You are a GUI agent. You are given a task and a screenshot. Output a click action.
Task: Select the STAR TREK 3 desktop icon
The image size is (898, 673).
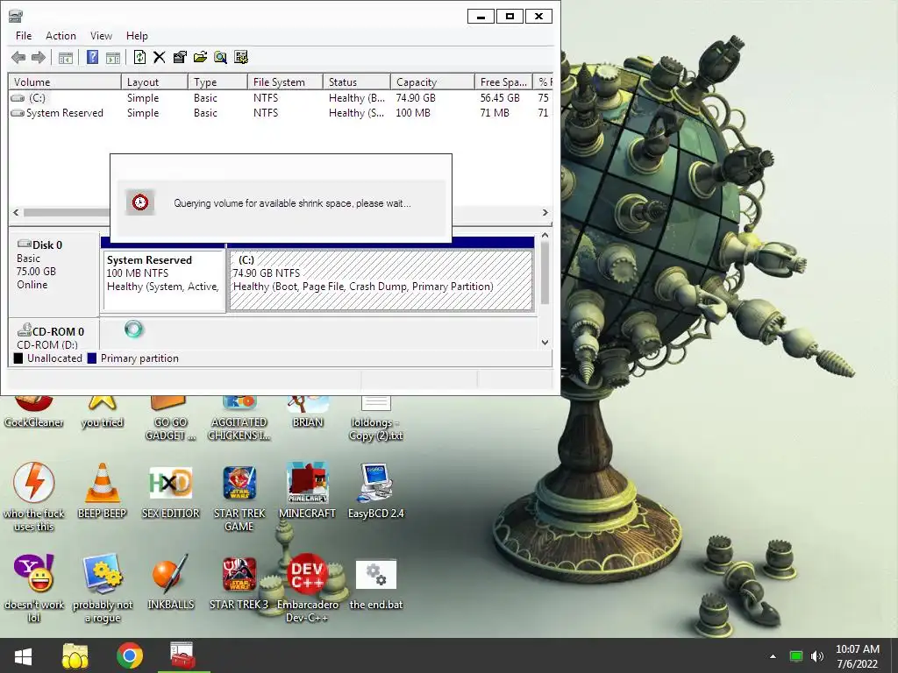[239, 582]
